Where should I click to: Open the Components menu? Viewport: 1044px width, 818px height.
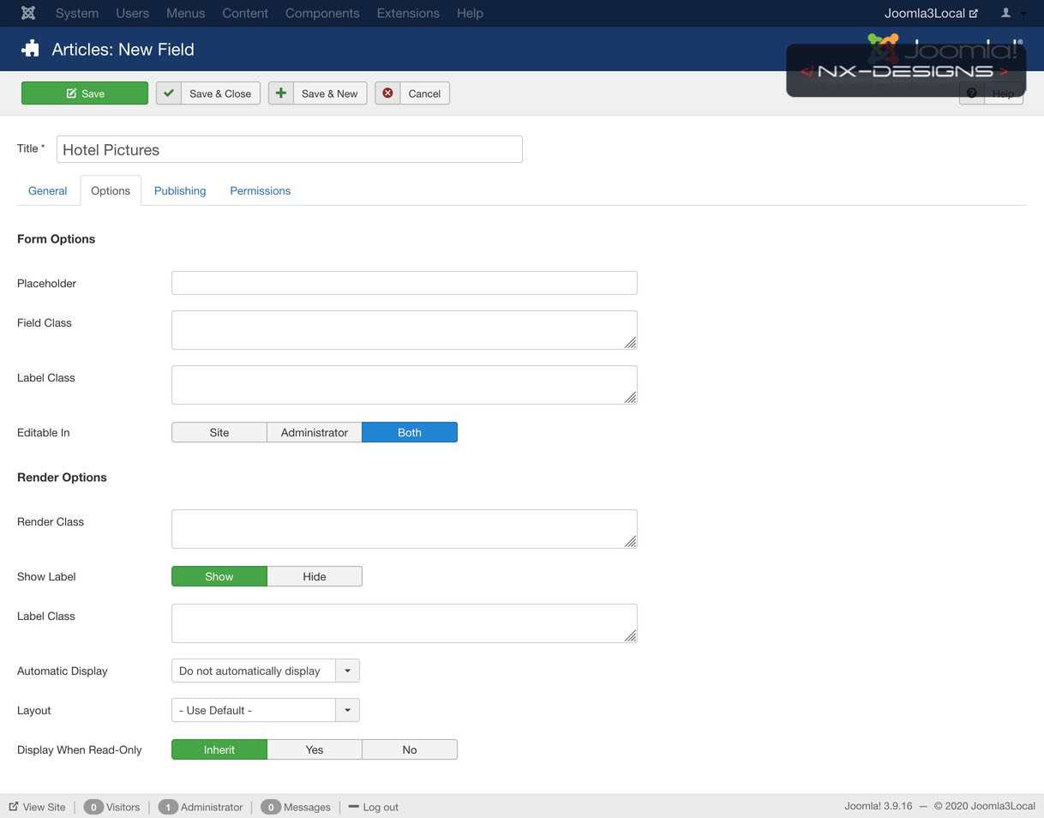tap(322, 13)
